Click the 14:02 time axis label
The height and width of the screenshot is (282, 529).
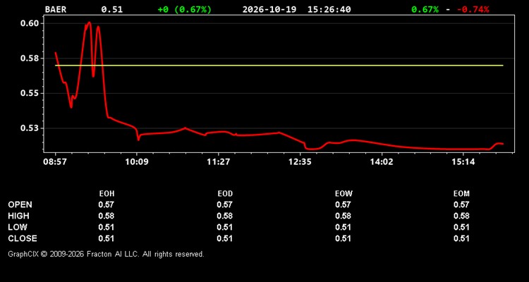tap(382, 162)
